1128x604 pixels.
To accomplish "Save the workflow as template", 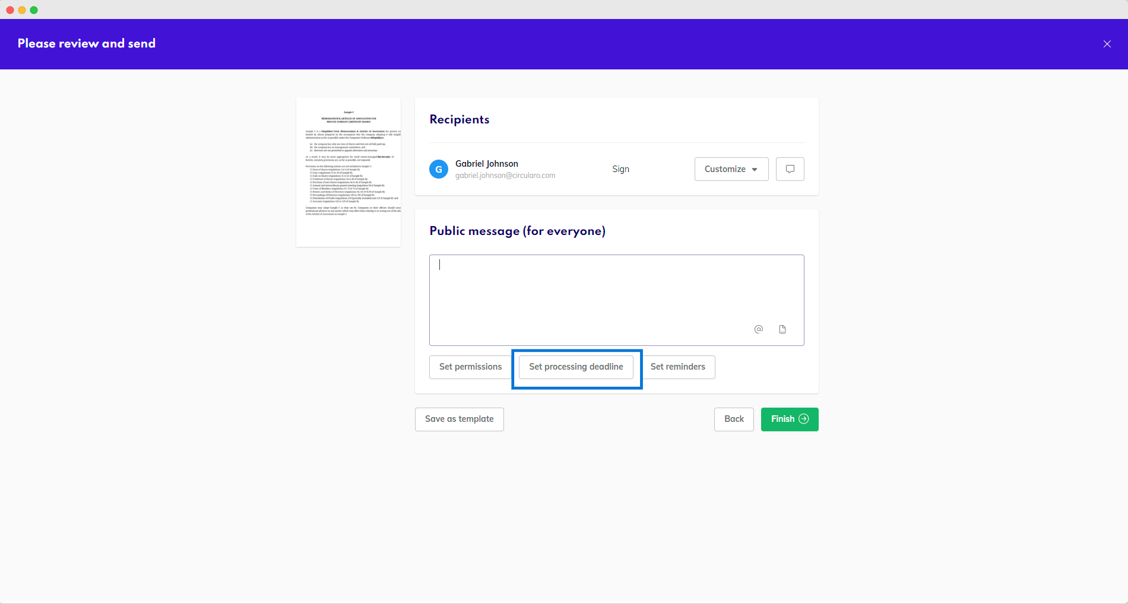I will [x=459, y=419].
